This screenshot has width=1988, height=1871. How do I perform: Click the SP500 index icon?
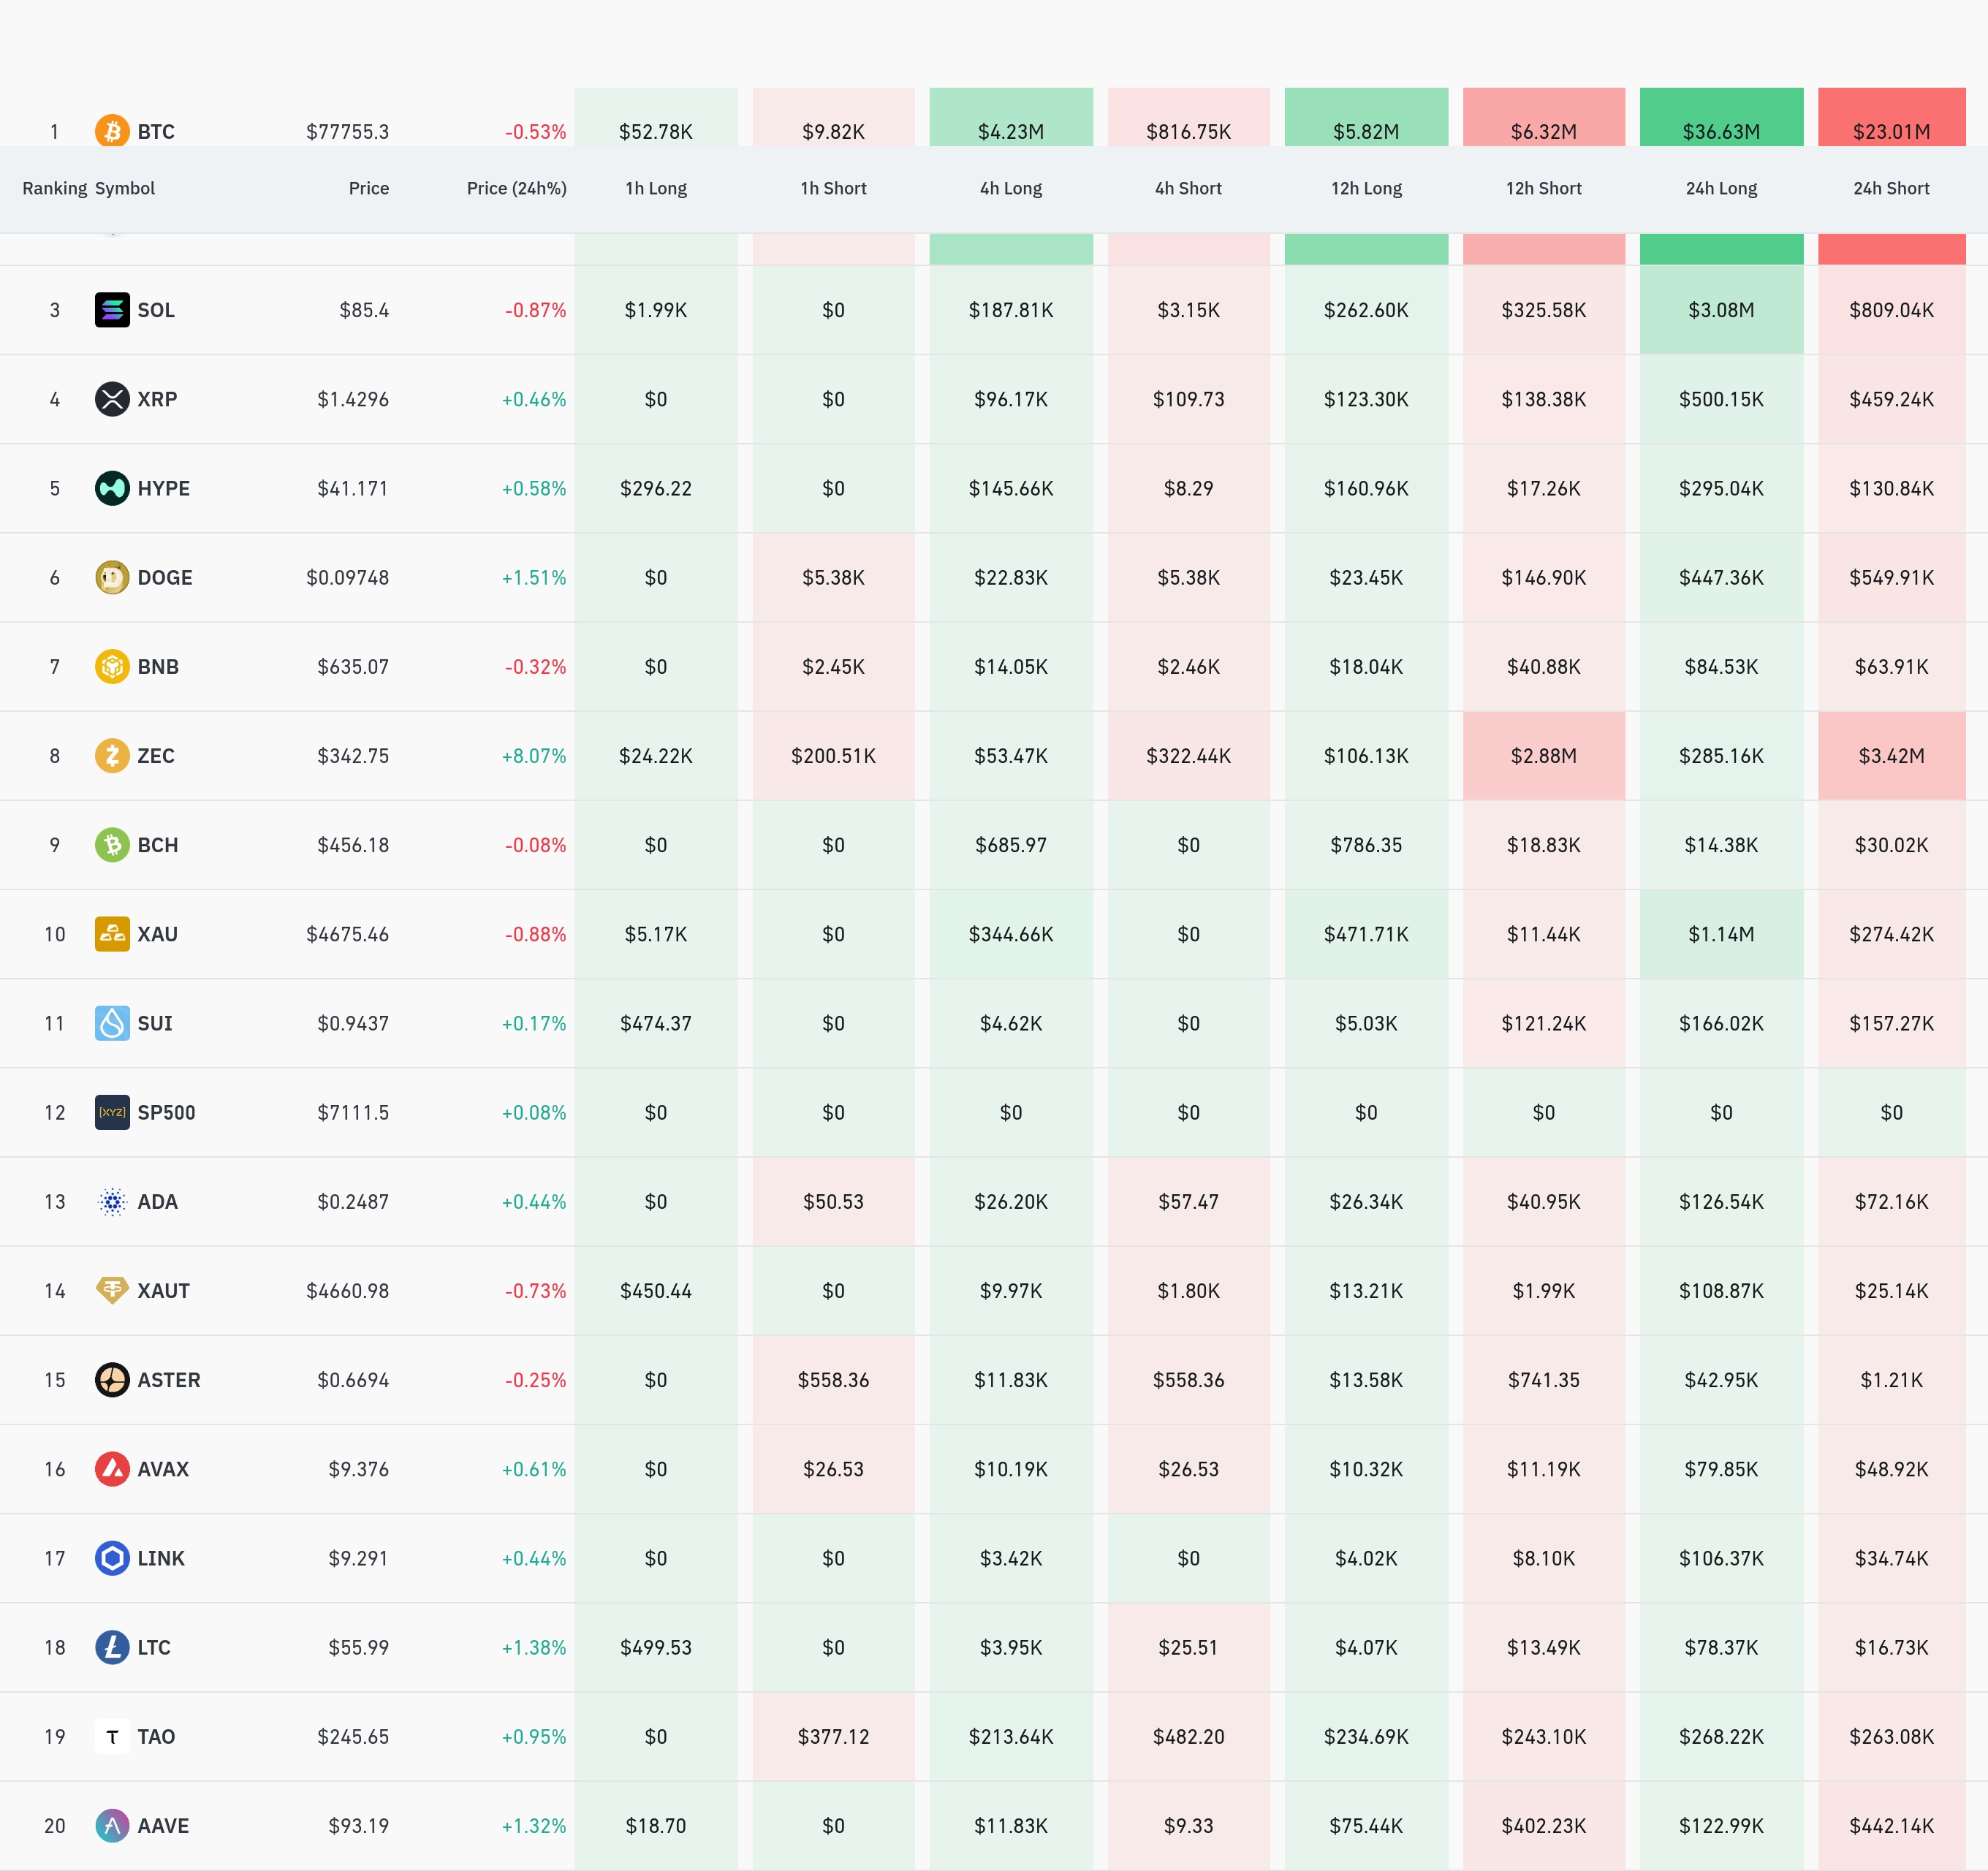pyautogui.click(x=112, y=1112)
